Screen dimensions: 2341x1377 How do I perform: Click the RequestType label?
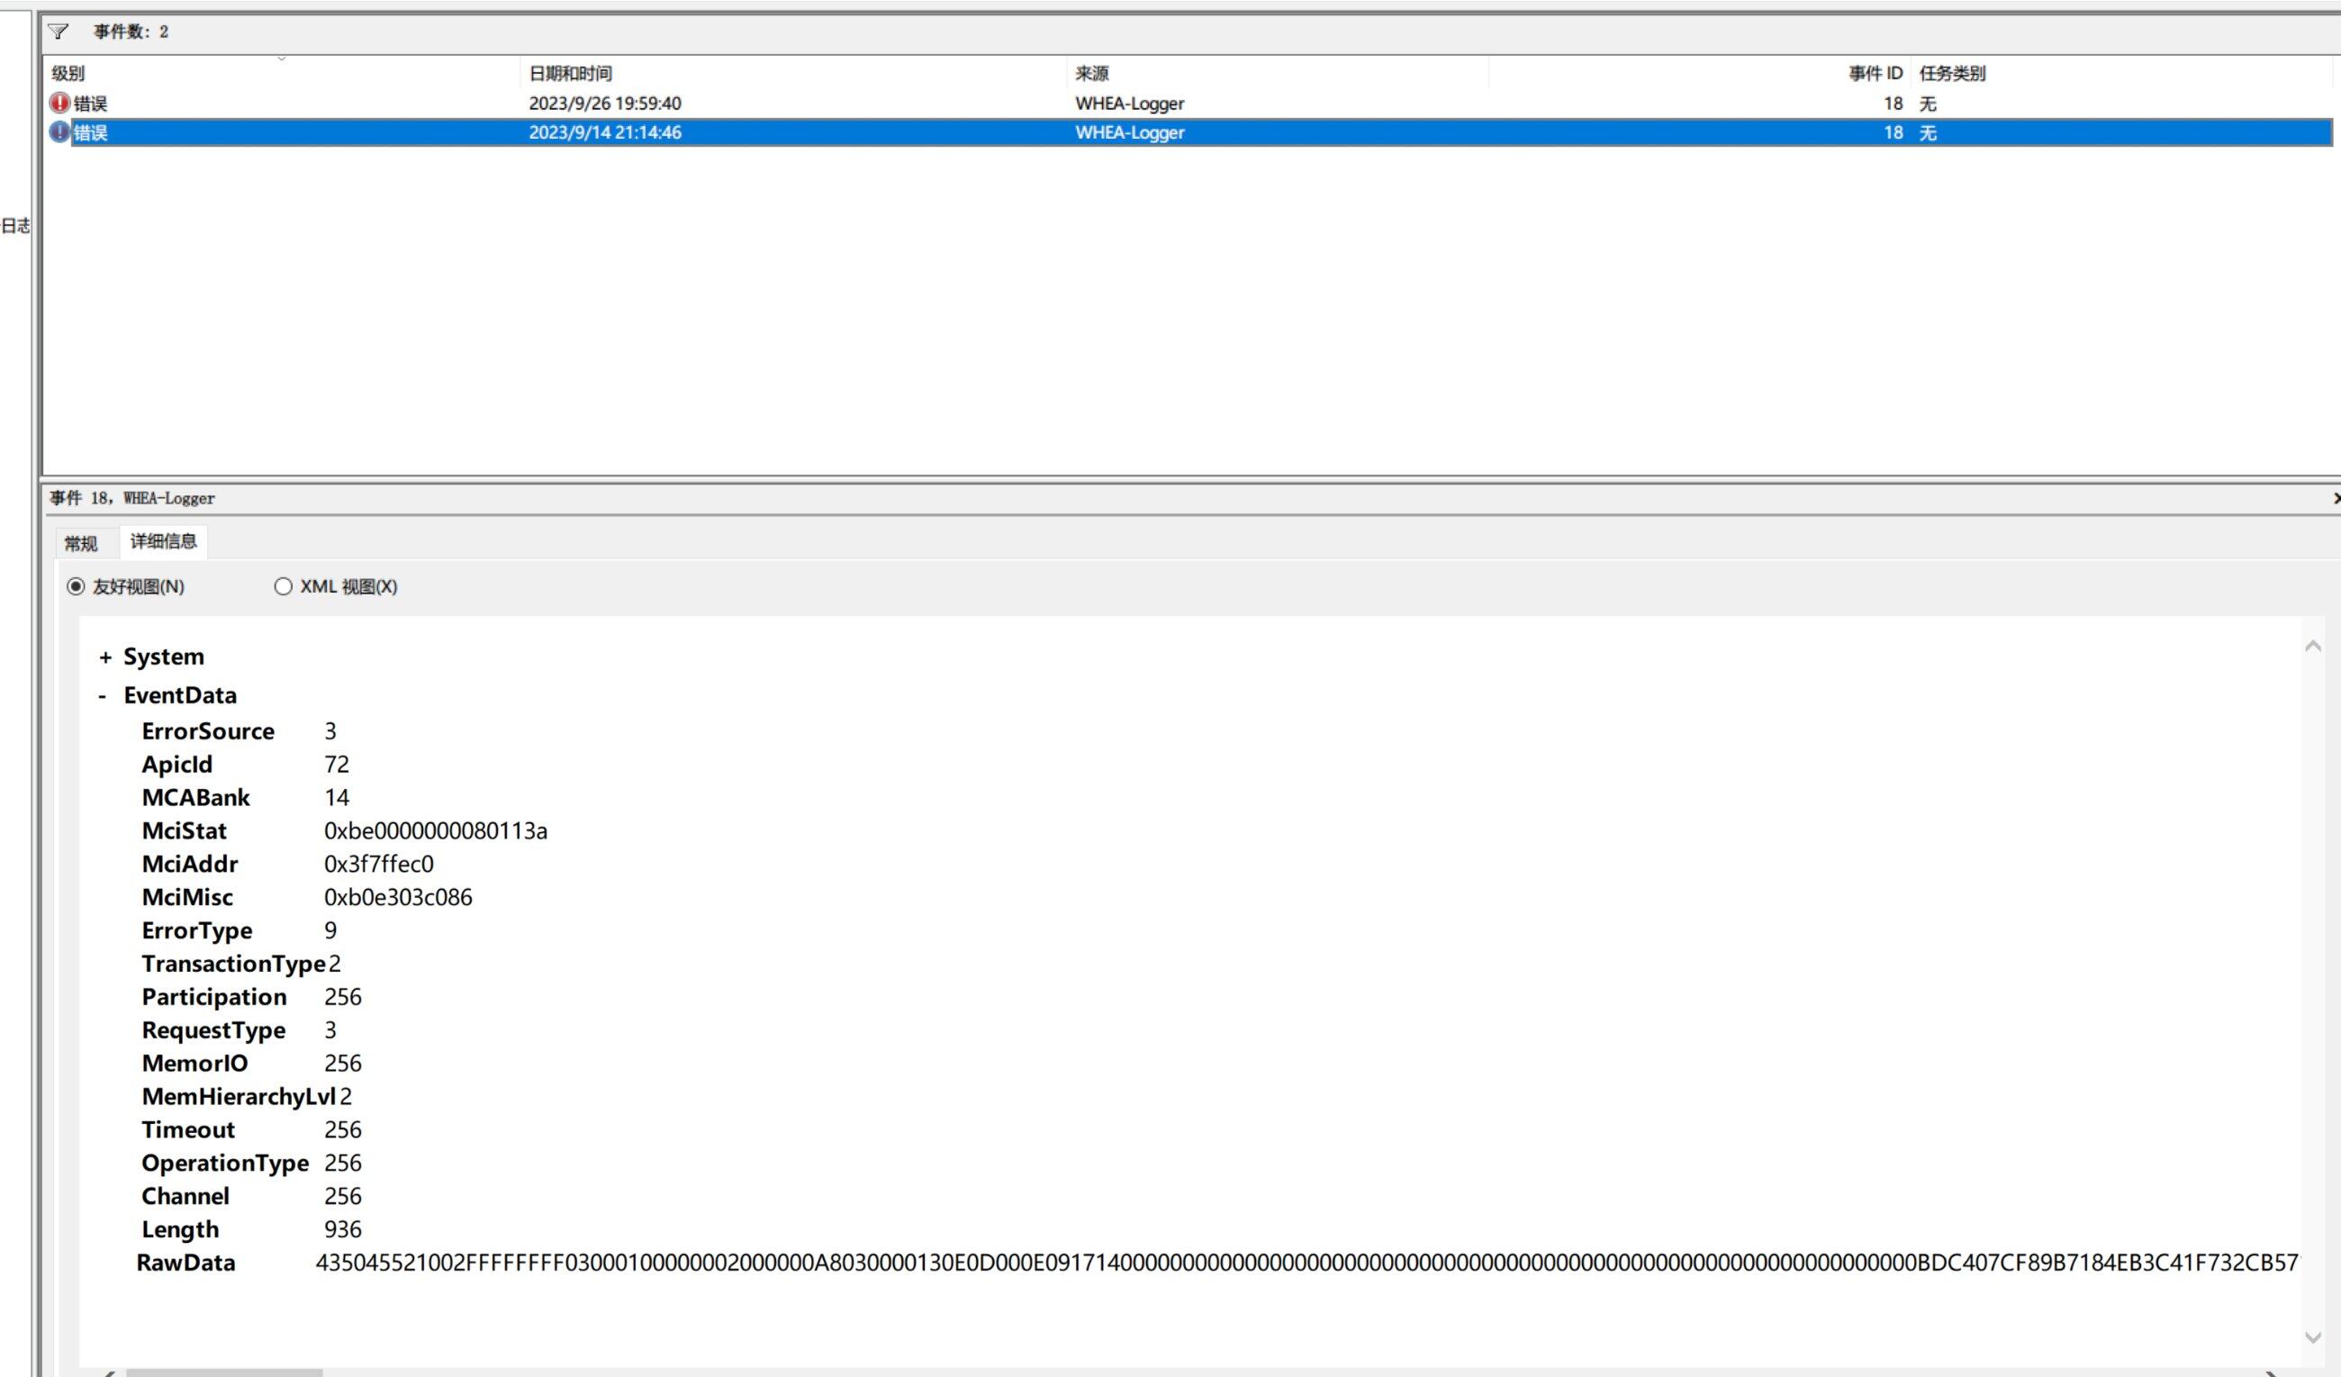(x=213, y=1030)
